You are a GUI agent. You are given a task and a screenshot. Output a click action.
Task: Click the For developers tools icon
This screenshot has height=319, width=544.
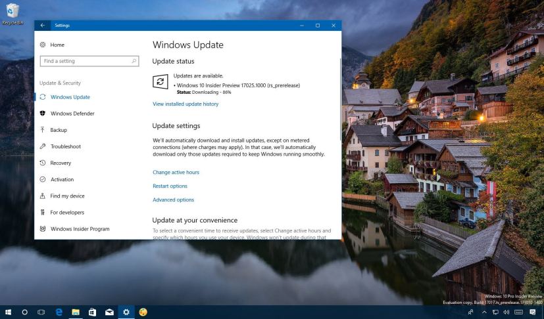click(43, 212)
